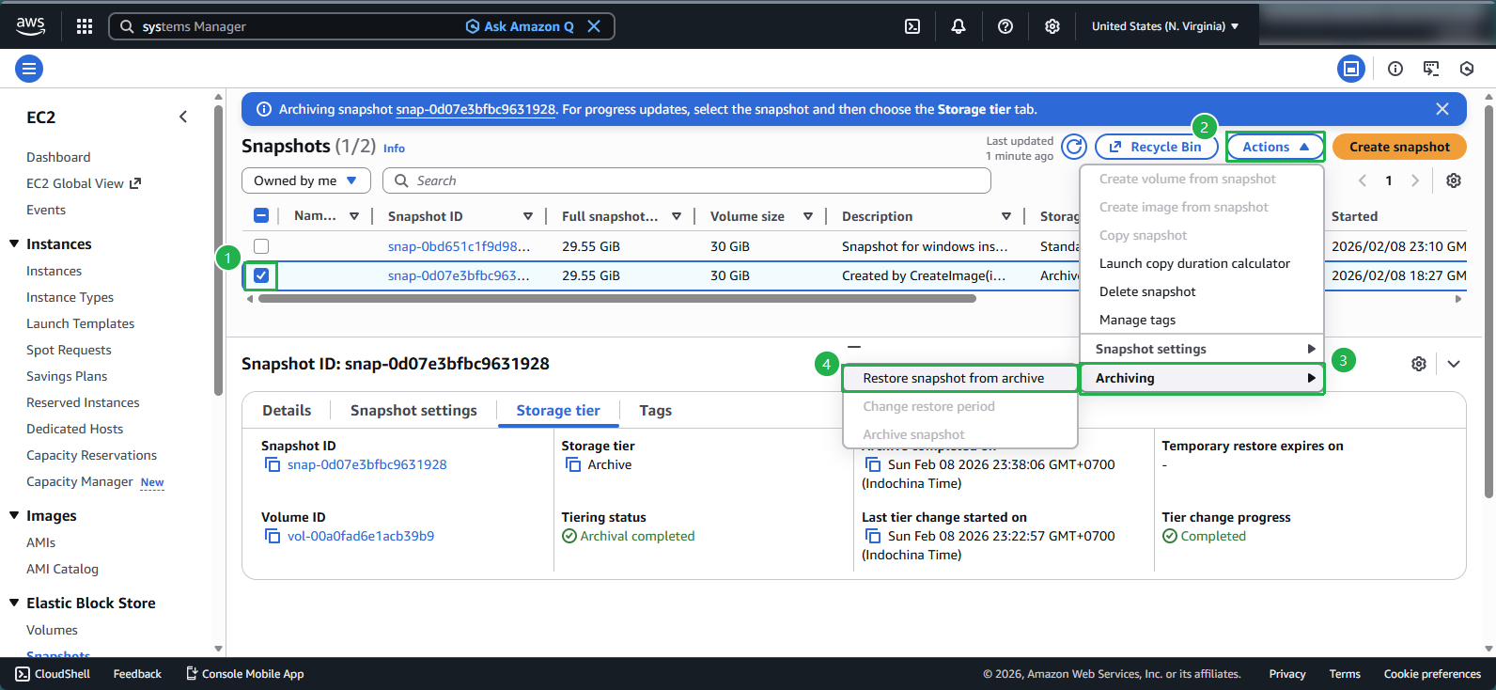Go to next page of snapshots
Viewport: 1496px width, 690px height.
coord(1415,180)
